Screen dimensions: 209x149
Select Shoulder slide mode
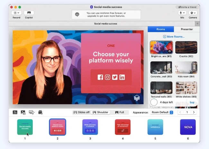tap(101, 112)
